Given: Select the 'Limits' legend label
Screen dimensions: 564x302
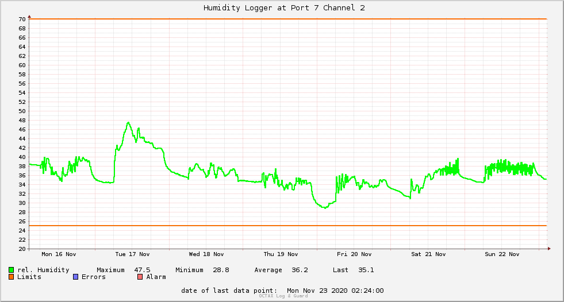Looking at the screenshot, I should coord(29,277).
